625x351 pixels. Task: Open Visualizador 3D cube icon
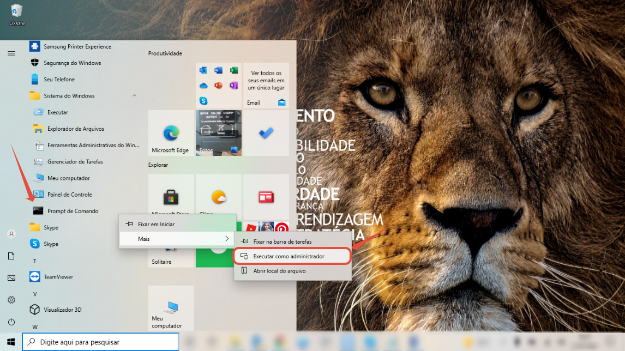click(x=35, y=310)
